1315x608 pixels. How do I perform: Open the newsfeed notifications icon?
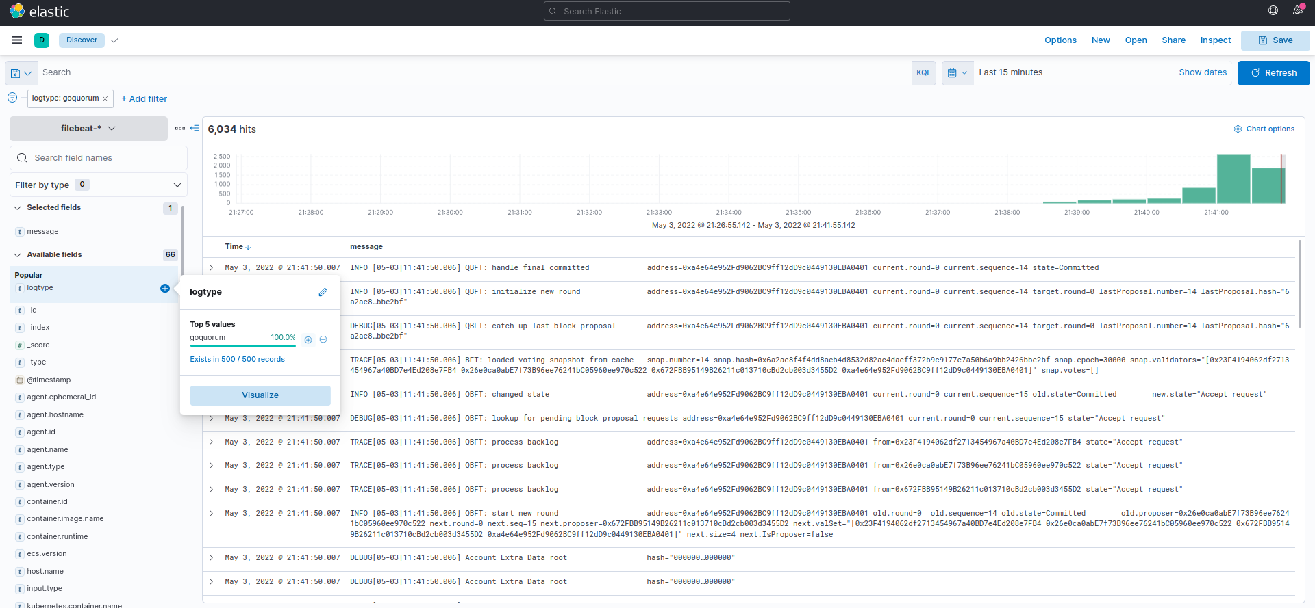point(1297,10)
